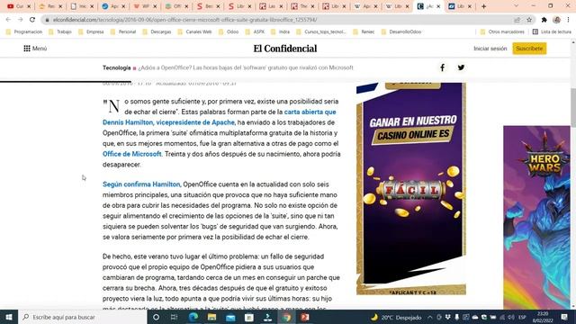The image size is (576, 324).
Task: Show hidden system tray icons
Action: tap(430, 317)
